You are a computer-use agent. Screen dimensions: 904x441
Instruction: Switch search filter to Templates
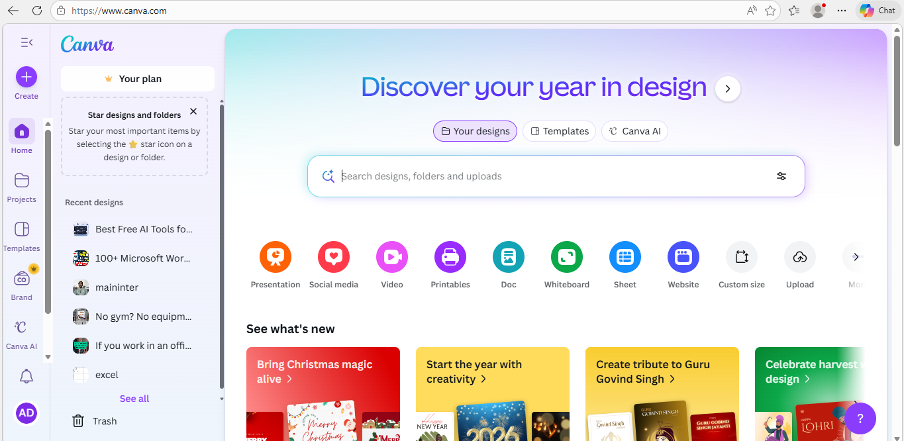[559, 130]
